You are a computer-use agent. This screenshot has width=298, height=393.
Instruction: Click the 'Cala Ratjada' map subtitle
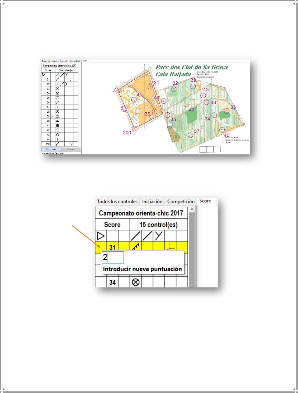(173, 74)
